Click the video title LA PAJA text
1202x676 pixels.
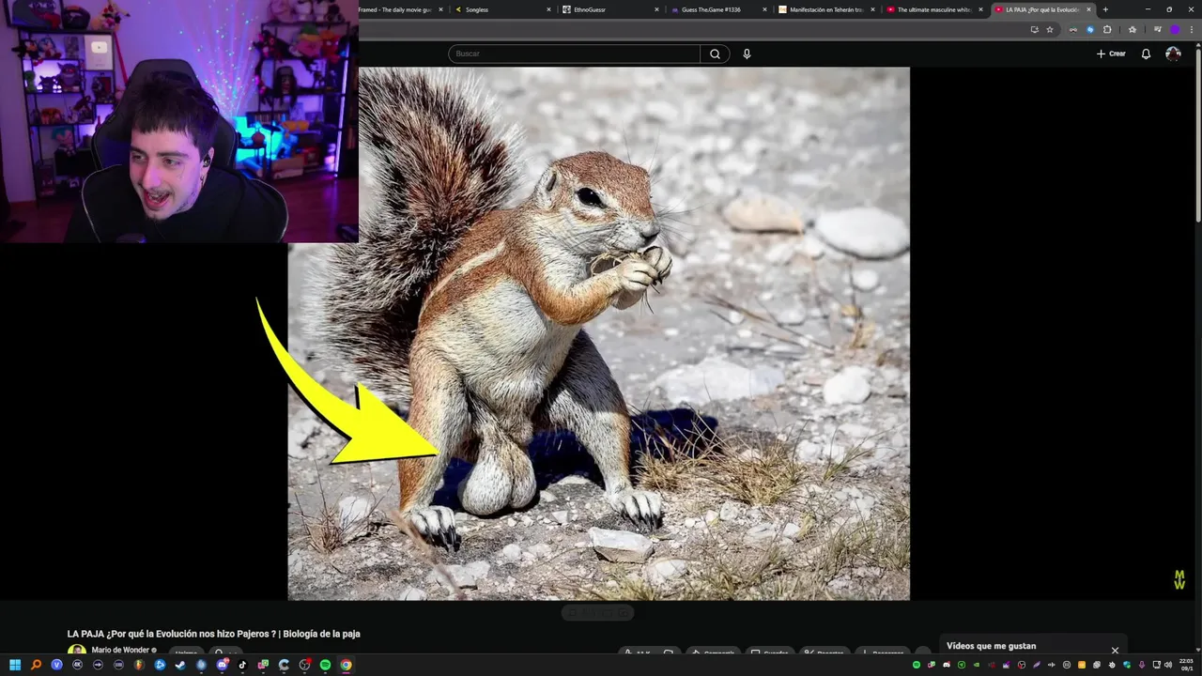(x=213, y=634)
